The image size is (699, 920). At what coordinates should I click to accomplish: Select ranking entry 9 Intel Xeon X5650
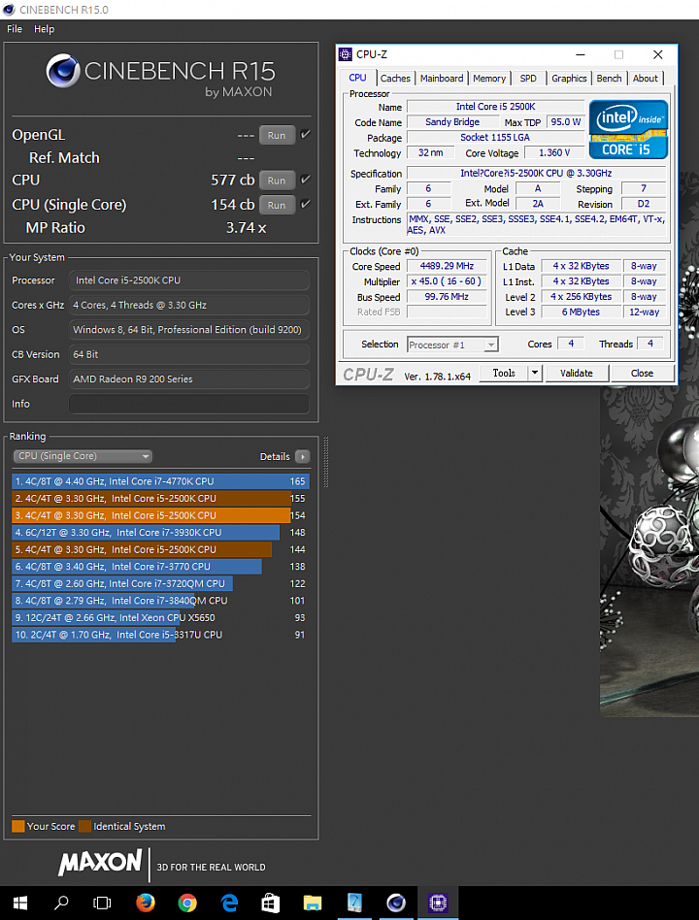coord(160,617)
